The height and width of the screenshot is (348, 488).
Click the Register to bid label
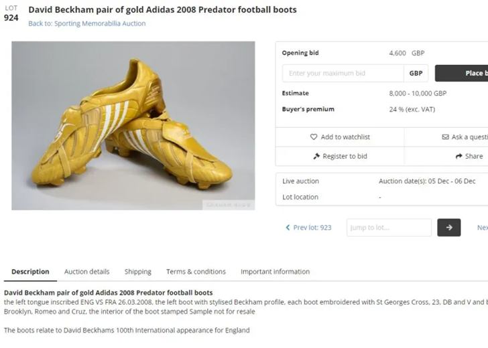[x=345, y=157]
